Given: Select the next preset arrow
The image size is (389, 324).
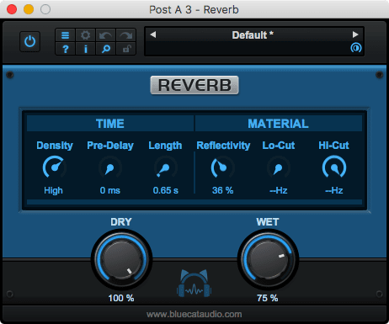Looking at the screenshot, I should 355,35.
